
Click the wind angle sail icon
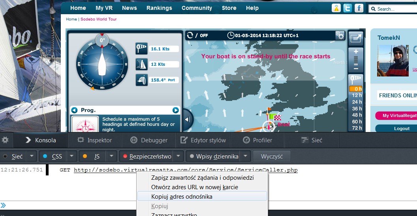[x=141, y=80]
